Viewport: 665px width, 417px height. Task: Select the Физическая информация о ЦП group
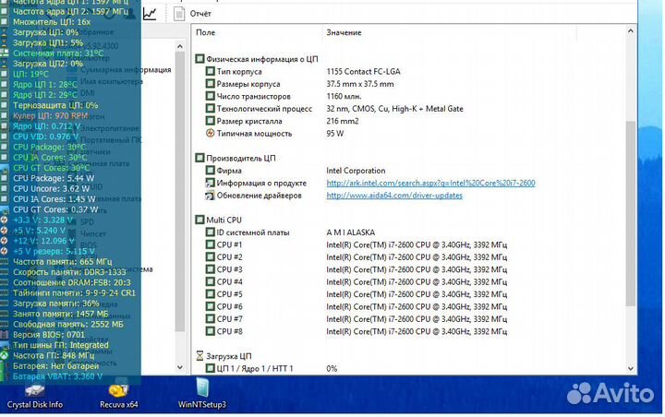point(259,58)
